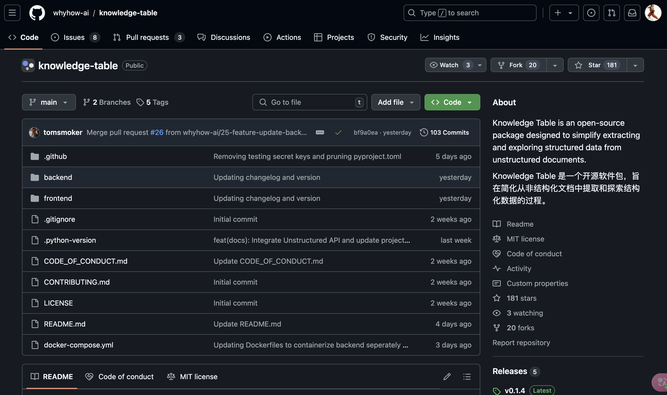This screenshot has width=667, height=395.
Task: Open the Actions tab
Action: [x=282, y=37]
